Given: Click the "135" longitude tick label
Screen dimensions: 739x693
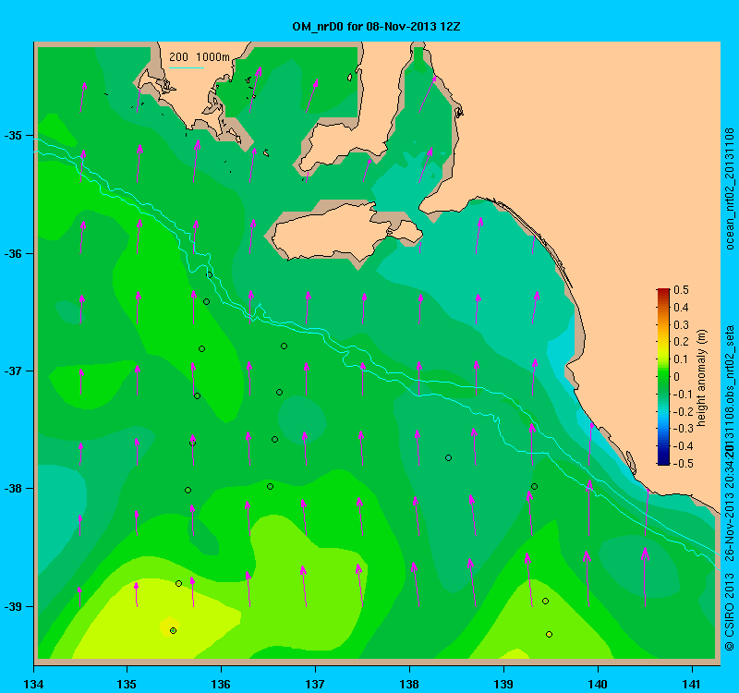Looking at the screenshot, I should point(127,684).
